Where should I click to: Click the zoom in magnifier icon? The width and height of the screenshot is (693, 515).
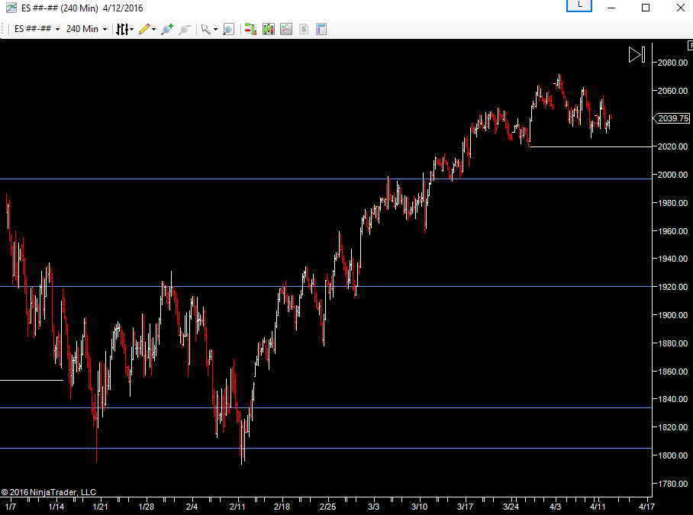[166, 29]
